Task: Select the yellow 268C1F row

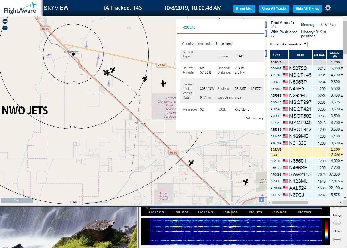Action: (x=306, y=155)
